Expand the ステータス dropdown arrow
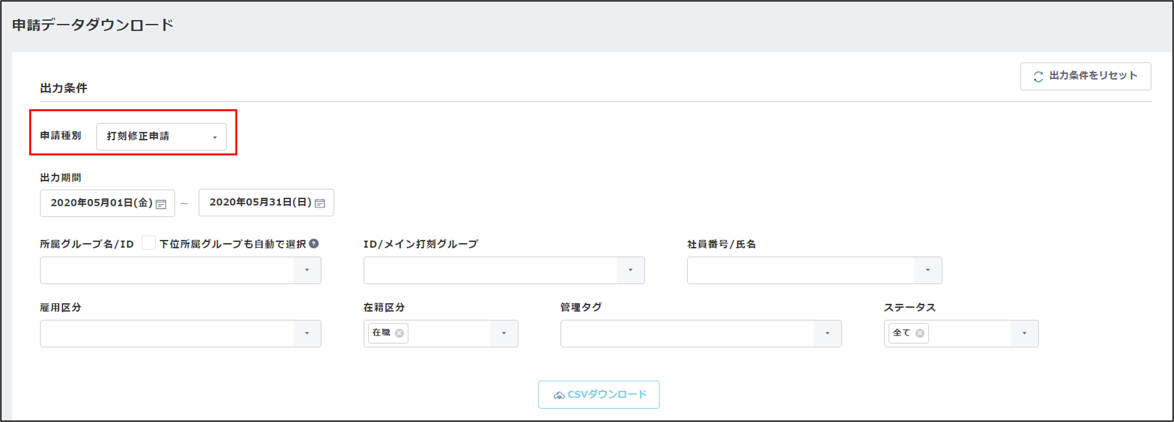Viewport: 1174px width, 422px height. point(1024,334)
